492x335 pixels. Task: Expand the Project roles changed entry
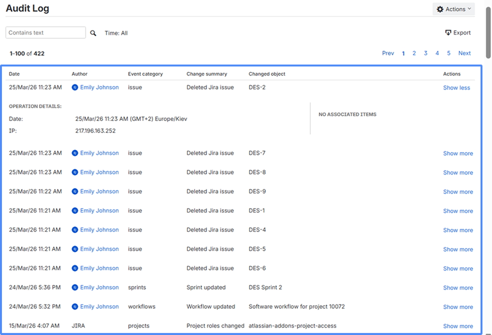tap(458, 326)
